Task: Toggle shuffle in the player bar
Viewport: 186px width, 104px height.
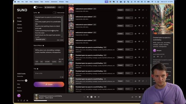Action: tap(84, 97)
